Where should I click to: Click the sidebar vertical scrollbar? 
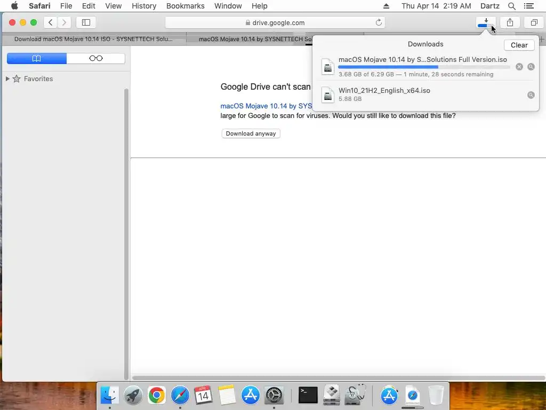(126, 234)
